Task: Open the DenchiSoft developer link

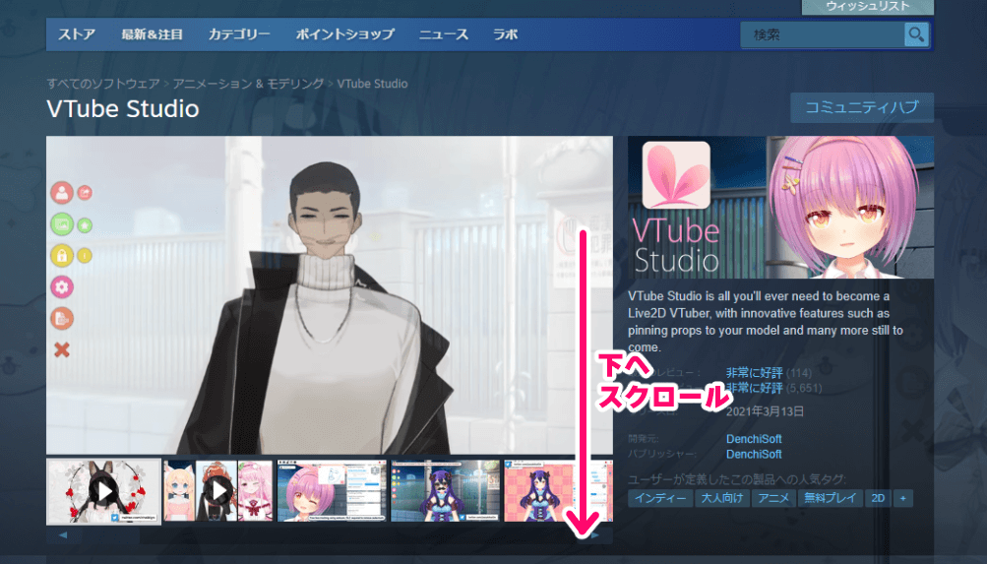Action: (x=754, y=439)
